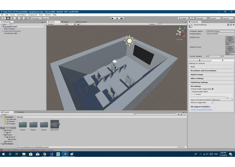Select the Hand tool in toolbar

[x=3, y=18]
